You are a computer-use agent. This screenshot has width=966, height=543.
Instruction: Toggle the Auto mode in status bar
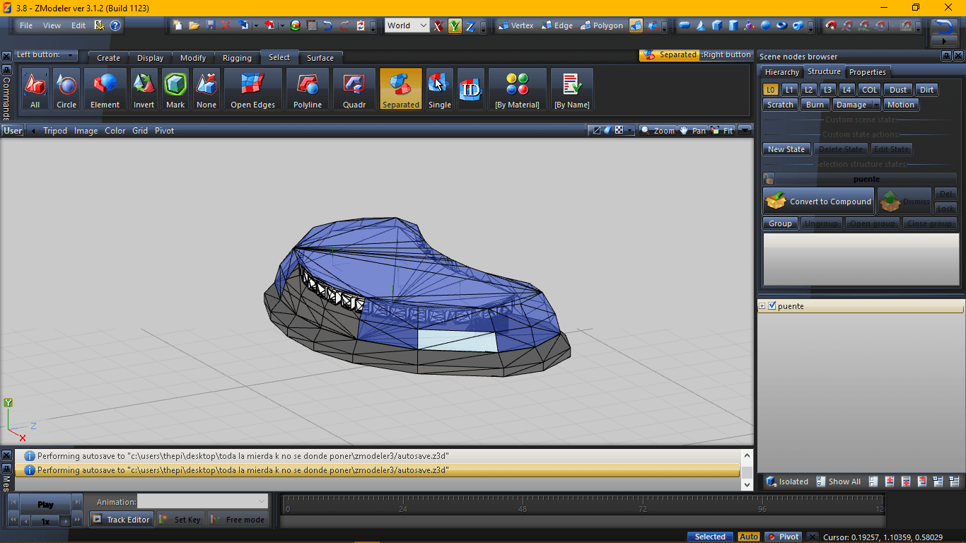(x=748, y=537)
